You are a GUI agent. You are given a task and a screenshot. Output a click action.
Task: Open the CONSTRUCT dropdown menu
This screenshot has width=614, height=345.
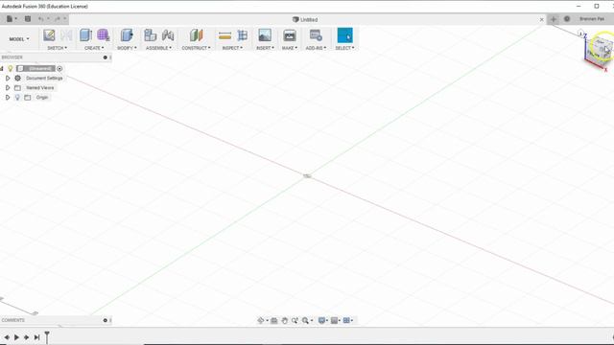(196, 48)
